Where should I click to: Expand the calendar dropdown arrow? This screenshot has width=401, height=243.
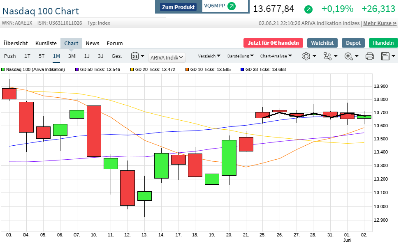click(x=142, y=56)
